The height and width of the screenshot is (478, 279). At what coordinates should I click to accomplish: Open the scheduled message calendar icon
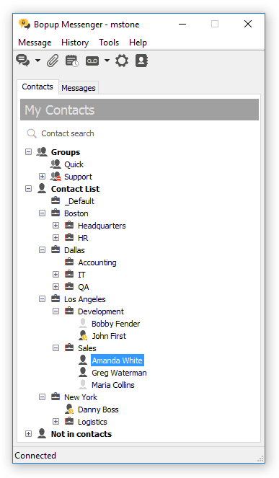72,61
